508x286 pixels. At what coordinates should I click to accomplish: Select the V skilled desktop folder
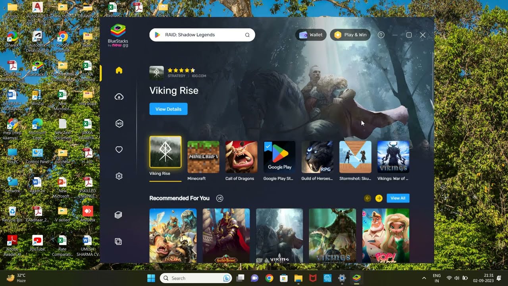click(62, 214)
